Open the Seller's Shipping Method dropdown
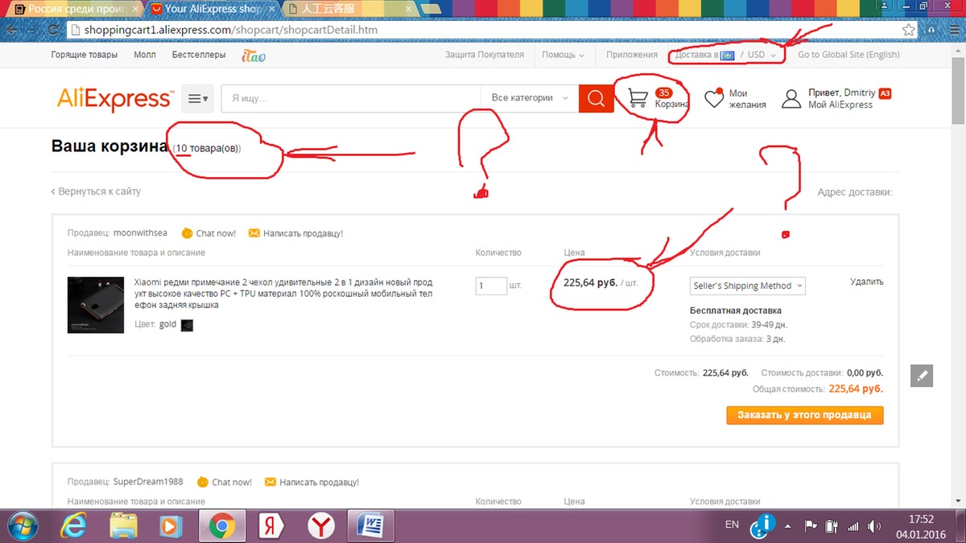The width and height of the screenshot is (966, 543). (x=748, y=286)
